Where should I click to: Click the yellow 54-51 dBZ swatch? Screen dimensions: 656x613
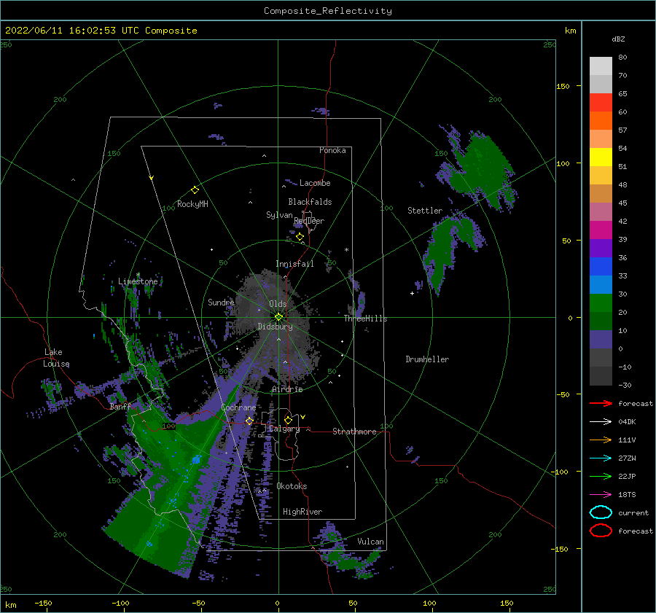(x=601, y=157)
